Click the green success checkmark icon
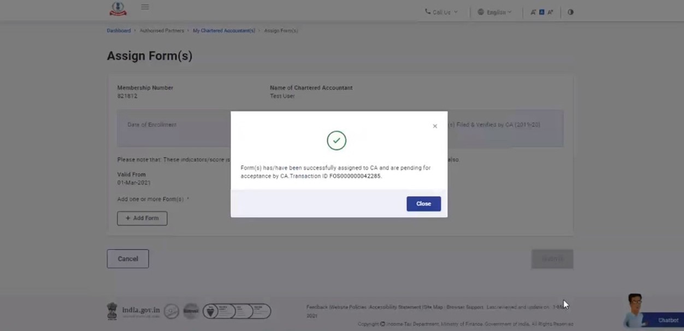This screenshot has height=331, width=684. point(337,141)
